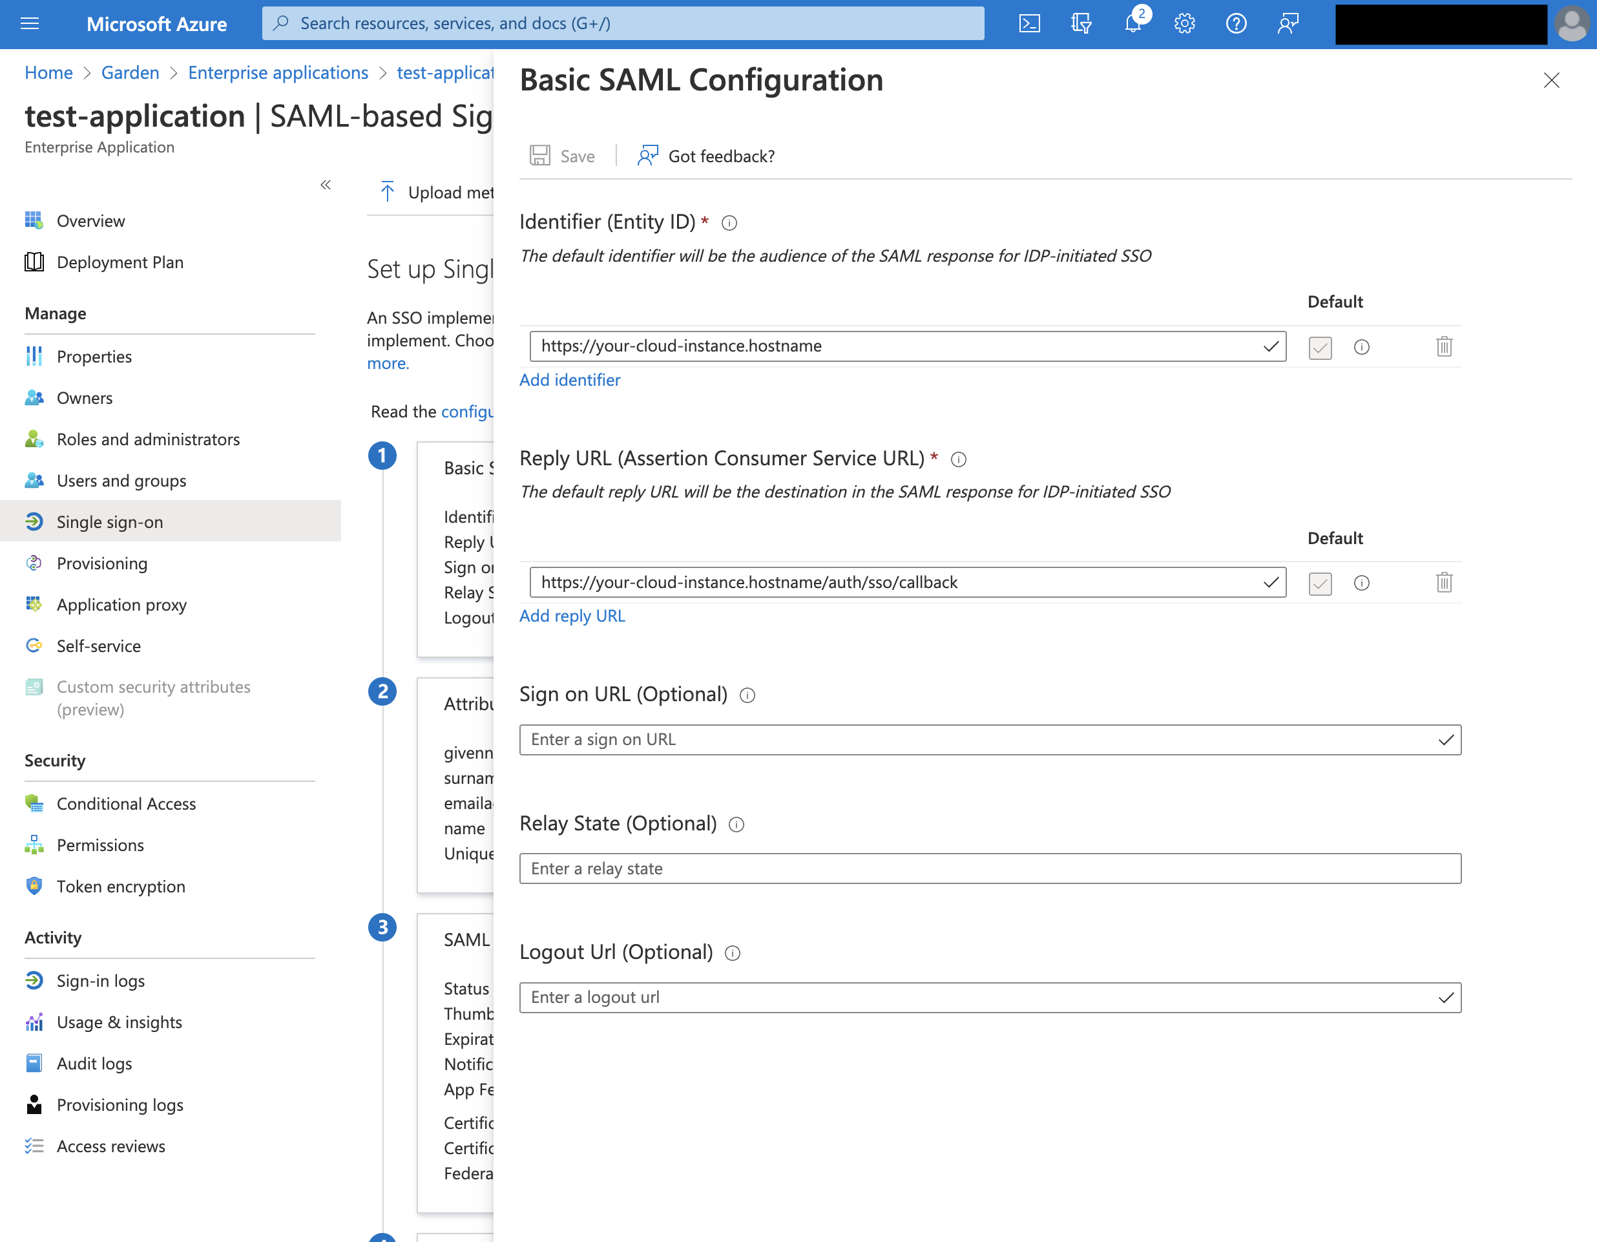Delete the reply URL callback row
The width and height of the screenshot is (1597, 1242).
click(x=1443, y=583)
